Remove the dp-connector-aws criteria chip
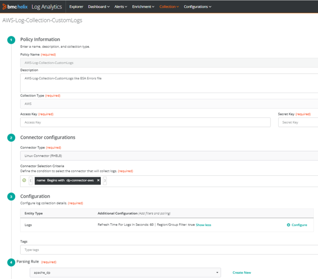 point(99,180)
